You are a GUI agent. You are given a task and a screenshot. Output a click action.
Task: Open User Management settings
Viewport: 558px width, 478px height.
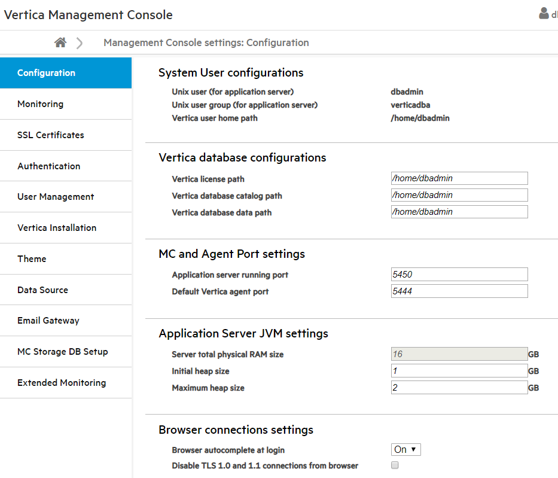(66, 197)
